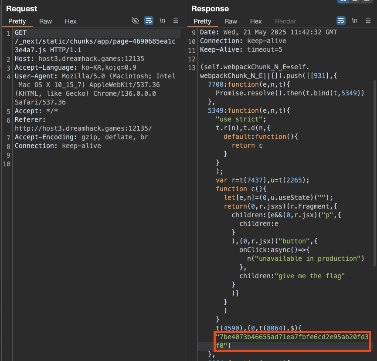
Task: Click the Response panel title
Action: pos(210,9)
